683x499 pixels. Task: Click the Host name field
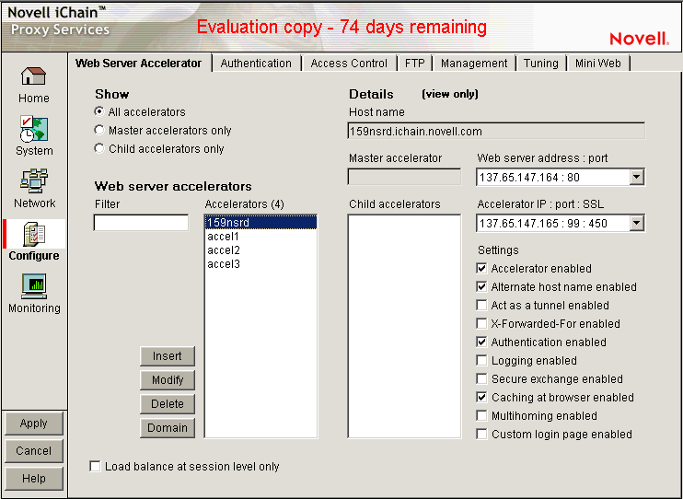pos(496,131)
